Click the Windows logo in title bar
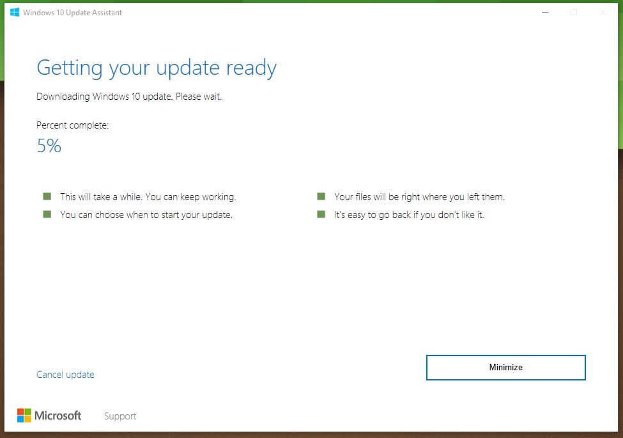The width and height of the screenshot is (623, 438). 15,12
